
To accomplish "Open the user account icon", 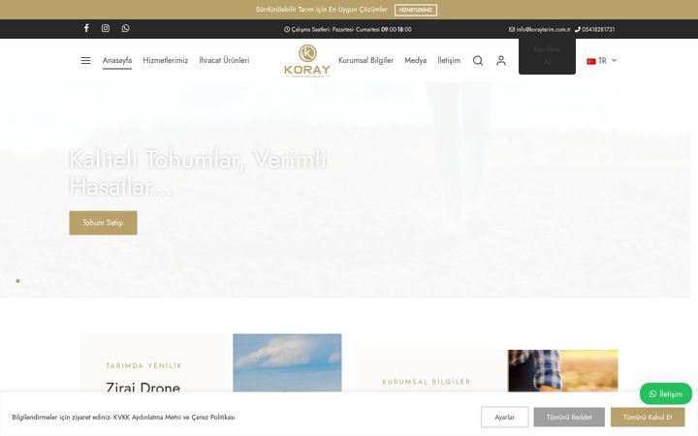I will tap(501, 60).
